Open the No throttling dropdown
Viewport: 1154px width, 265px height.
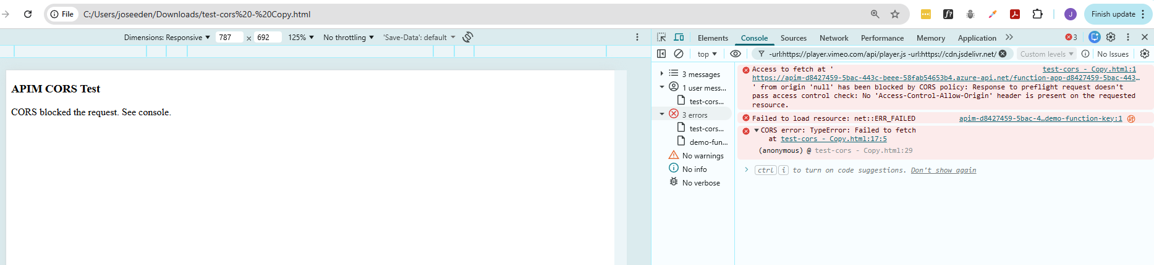pyautogui.click(x=348, y=38)
